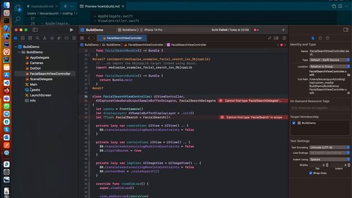Toggle the Xcode navigator sidebar visibility
The width and height of the screenshot is (352, 198).
tap(35, 30)
